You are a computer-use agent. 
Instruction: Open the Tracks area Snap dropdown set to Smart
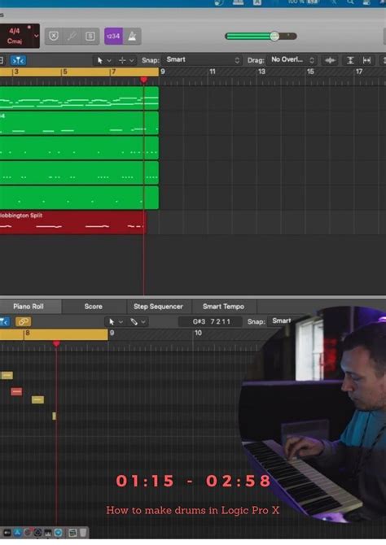pos(203,59)
